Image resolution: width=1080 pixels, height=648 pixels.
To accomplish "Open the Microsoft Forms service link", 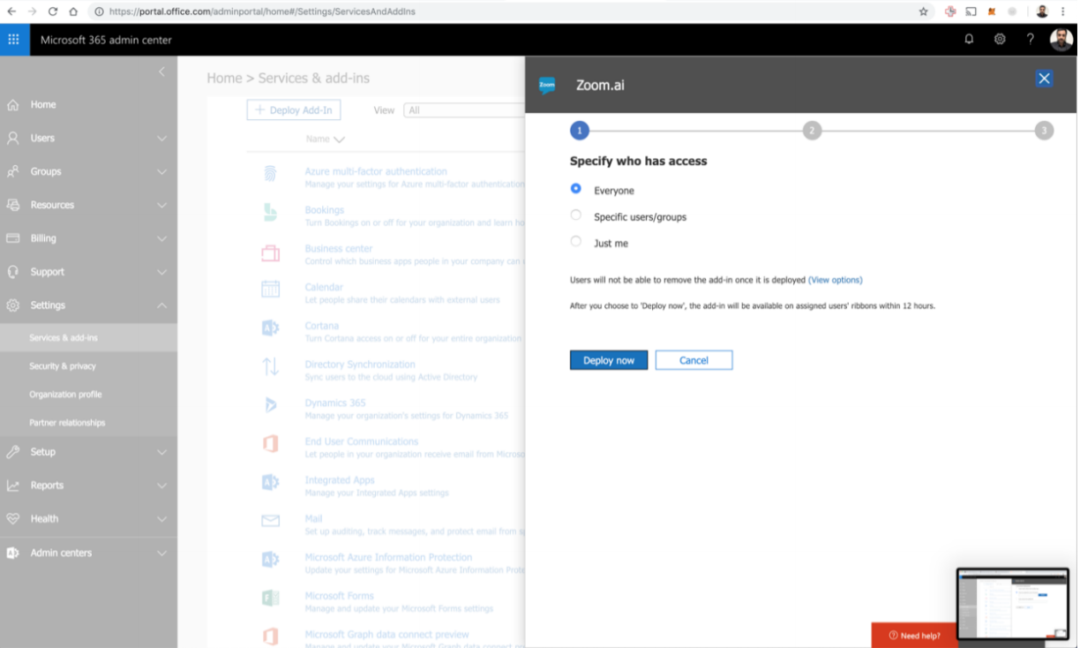I will pos(340,596).
